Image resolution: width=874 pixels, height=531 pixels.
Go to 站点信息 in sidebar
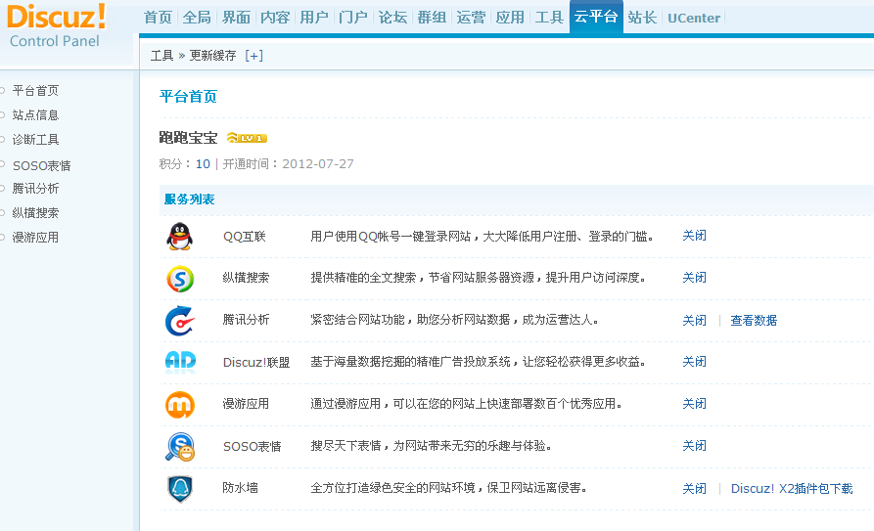(35, 114)
